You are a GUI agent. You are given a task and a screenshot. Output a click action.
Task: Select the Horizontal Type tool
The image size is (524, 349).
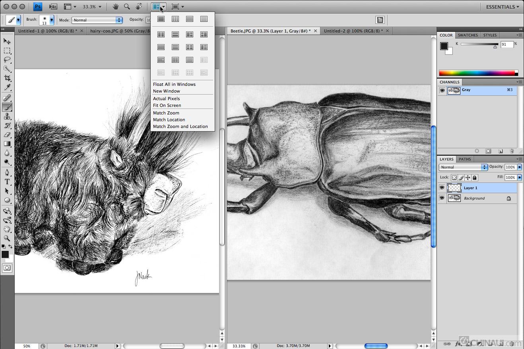pyautogui.click(x=7, y=182)
